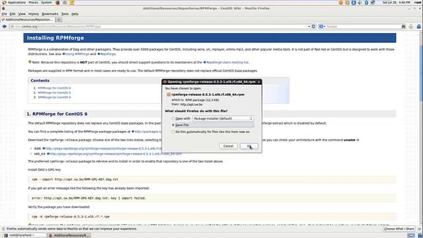Image resolution: width=423 pixels, height=238 pixels.
Task: Open the Repoforge Users mailing list link
Action: click(x=227, y=62)
